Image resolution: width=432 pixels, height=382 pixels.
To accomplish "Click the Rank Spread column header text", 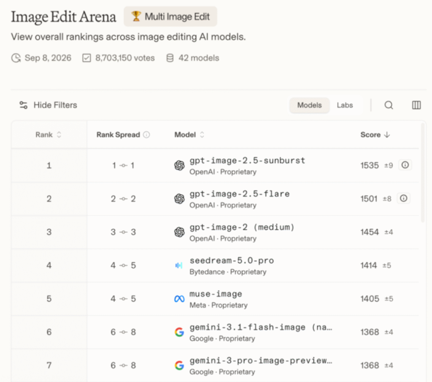I will [118, 135].
